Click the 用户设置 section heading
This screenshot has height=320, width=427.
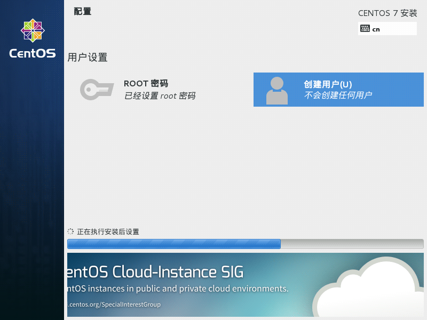coord(88,58)
